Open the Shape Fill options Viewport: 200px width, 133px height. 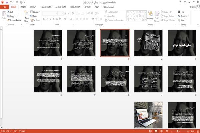[x=166, y=12]
